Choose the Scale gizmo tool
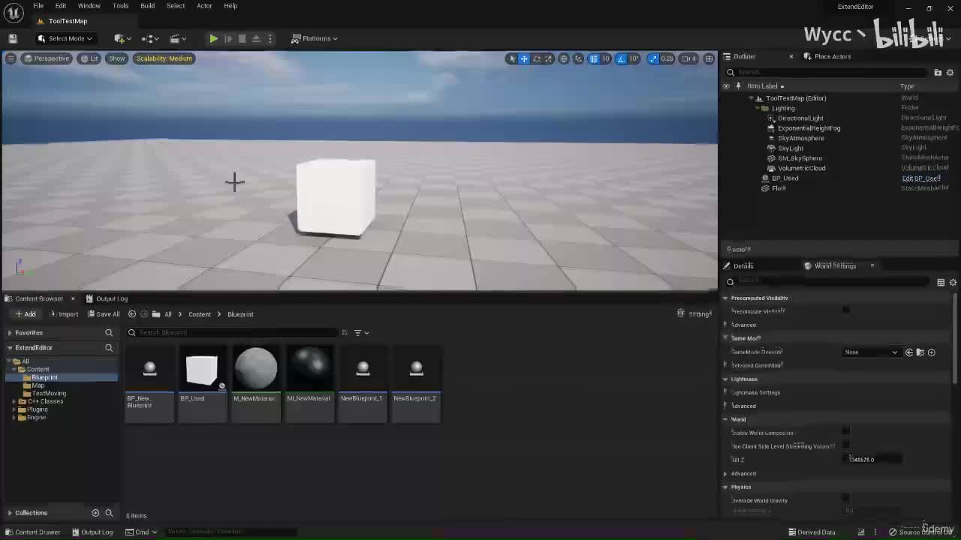This screenshot has width=961, height=540. tap(548, 58)
